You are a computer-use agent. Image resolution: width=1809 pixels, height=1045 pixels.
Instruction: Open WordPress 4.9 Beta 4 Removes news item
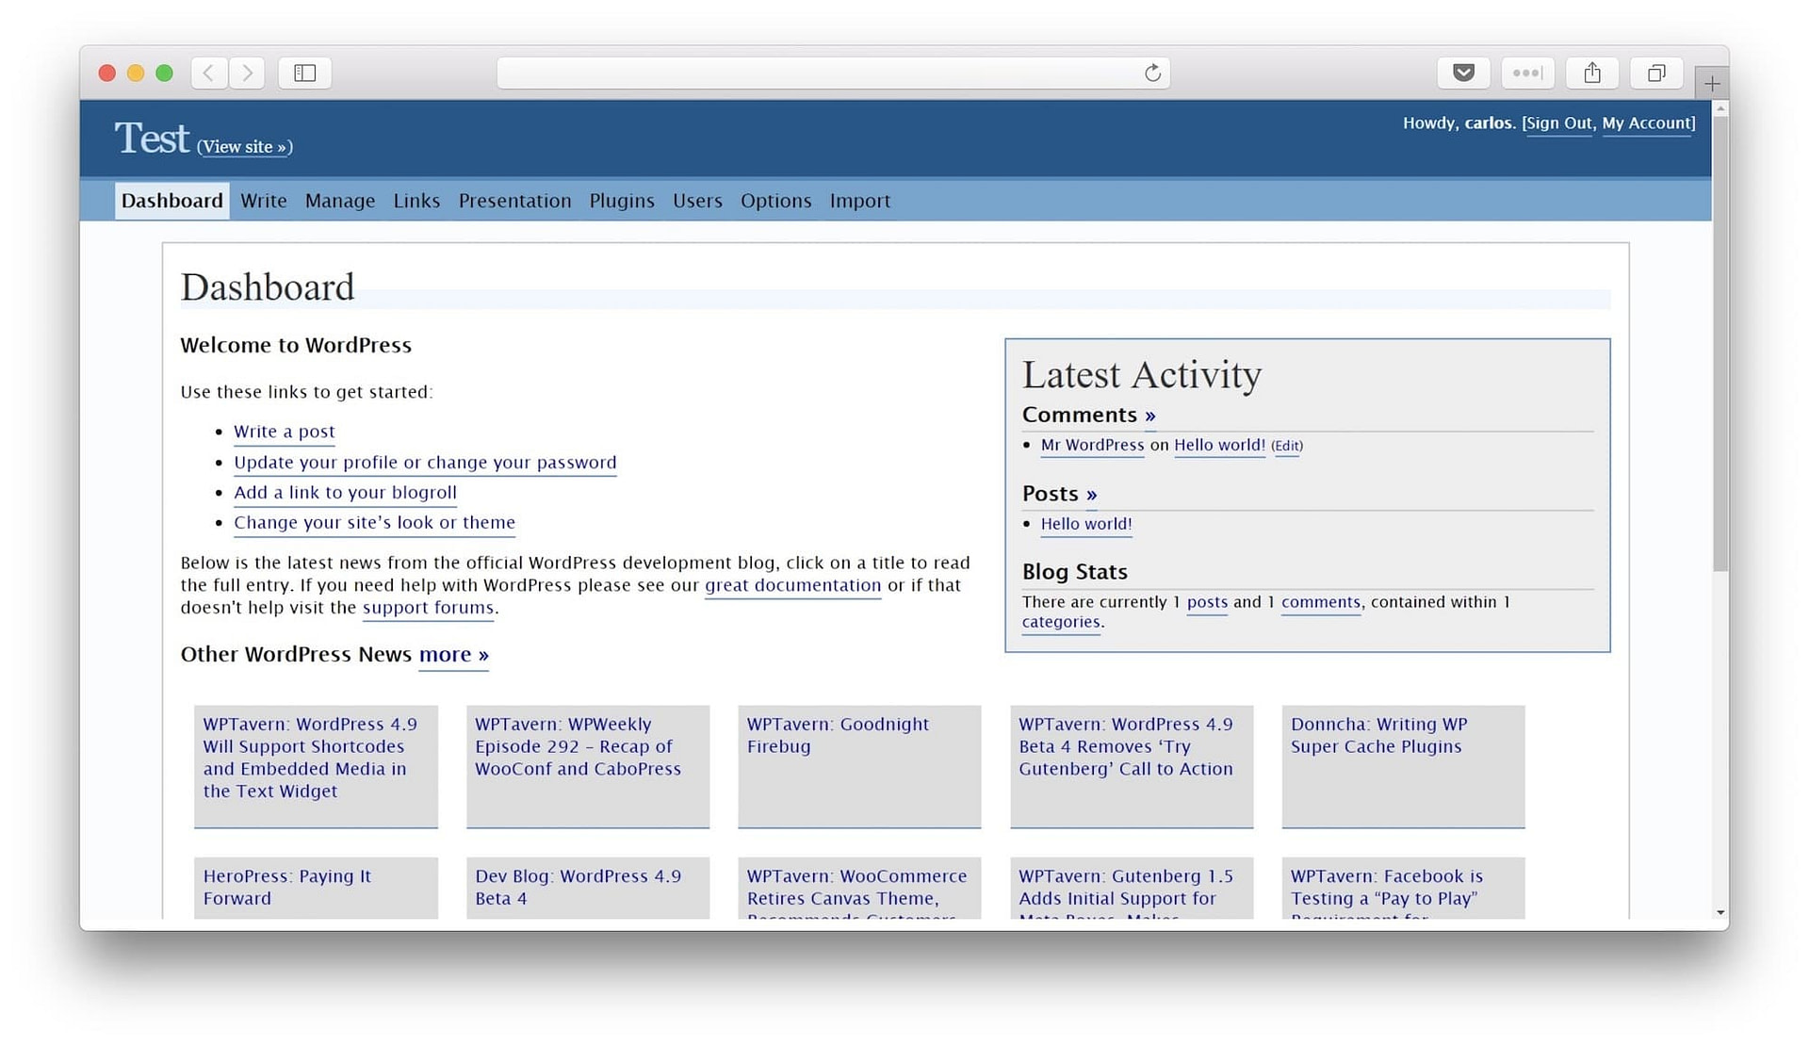[x=1132, y=767]
